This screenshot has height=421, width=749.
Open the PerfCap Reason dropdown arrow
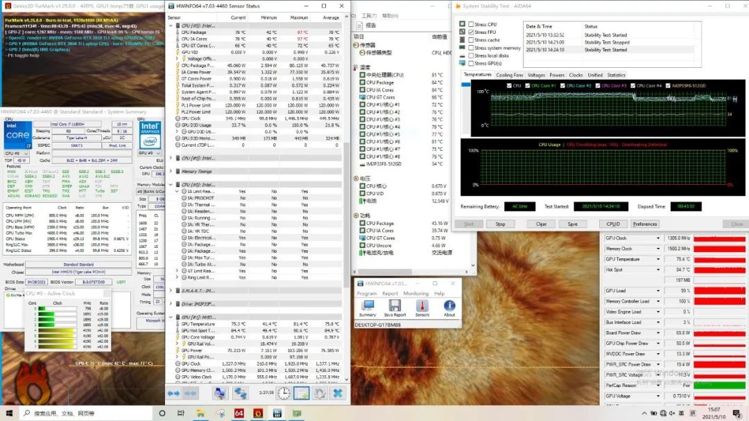658,385
